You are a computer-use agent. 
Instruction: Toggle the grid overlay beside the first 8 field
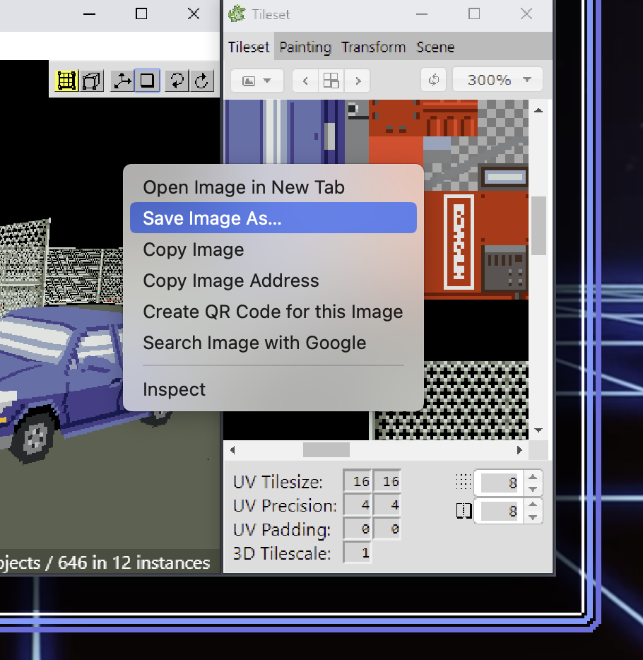[464, 482]
